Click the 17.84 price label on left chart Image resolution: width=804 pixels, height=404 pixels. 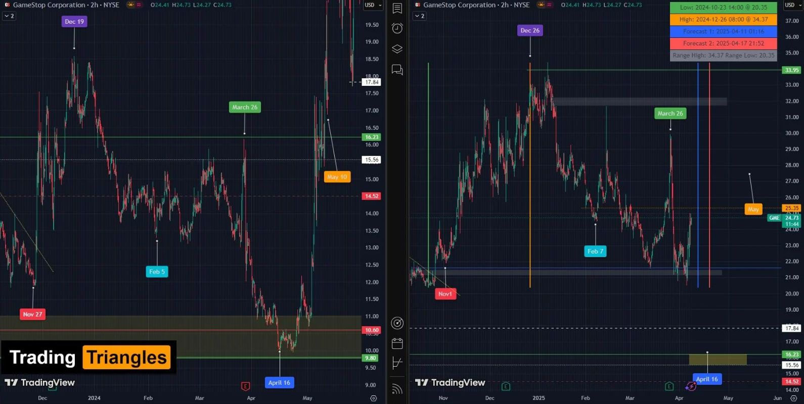coord(372,82)
